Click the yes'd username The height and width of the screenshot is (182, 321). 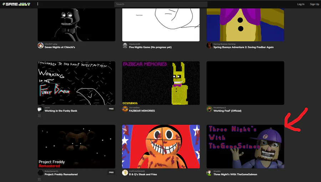(x=47, y=108)
